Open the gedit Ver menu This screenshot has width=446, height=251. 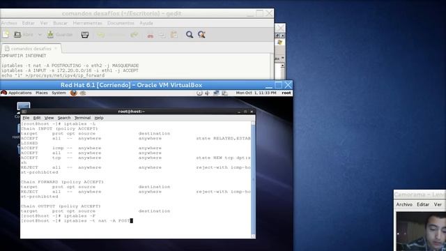[44, 23]
